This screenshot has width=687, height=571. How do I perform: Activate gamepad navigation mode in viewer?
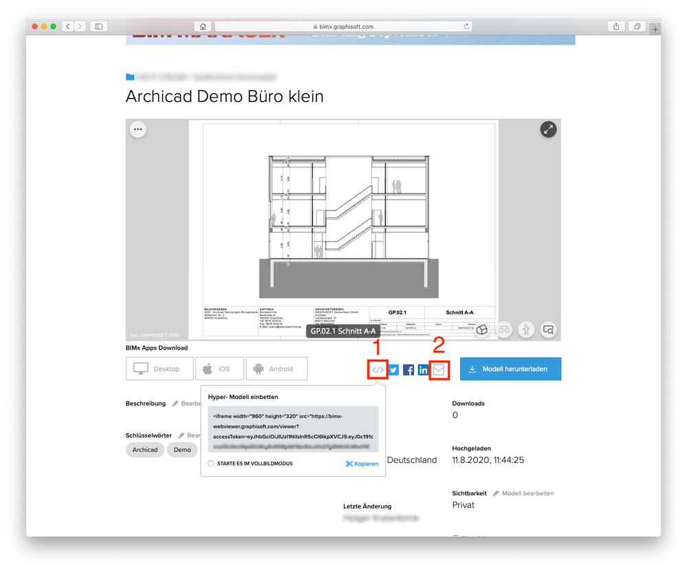tap(504, 330)
